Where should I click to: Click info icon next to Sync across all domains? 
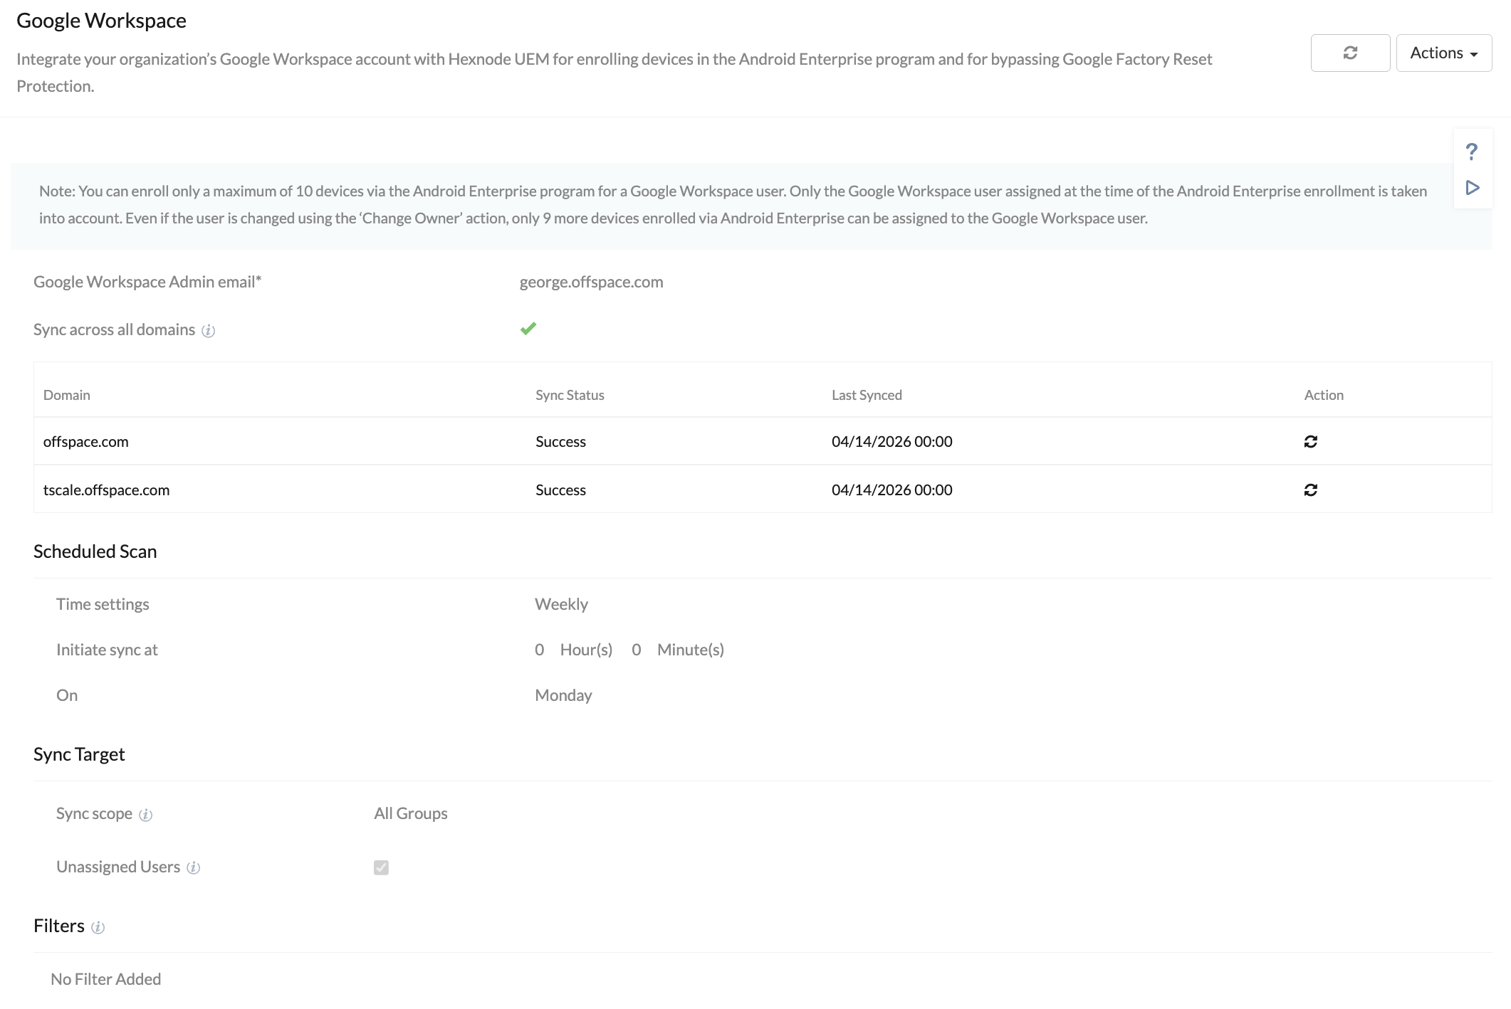(x=208, y=331)
